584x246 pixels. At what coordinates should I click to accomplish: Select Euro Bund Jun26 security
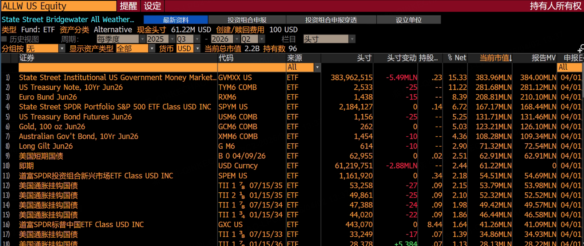tap(48, 97)
